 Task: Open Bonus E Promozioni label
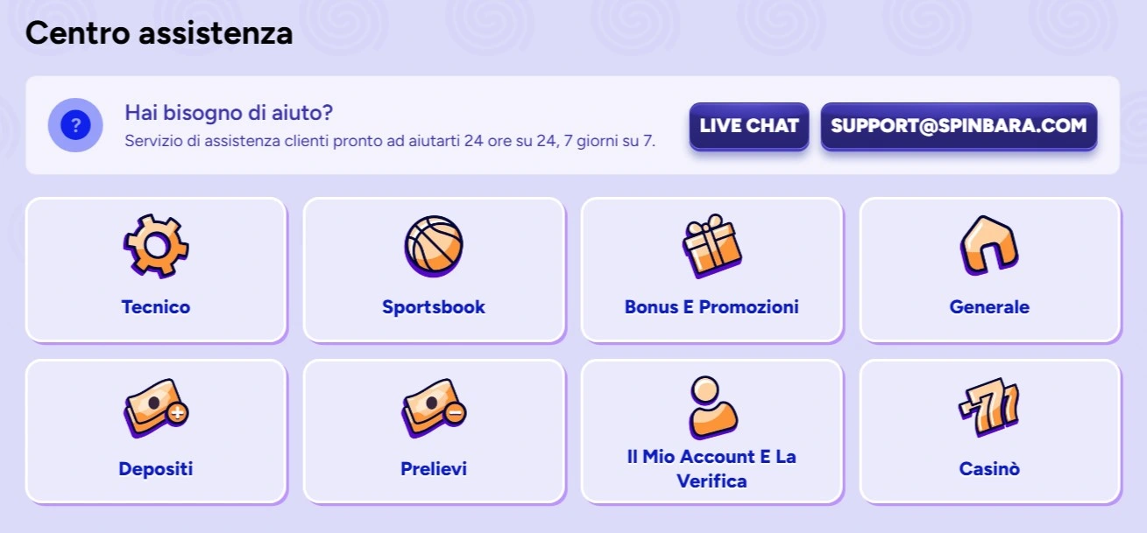(712, 307)
